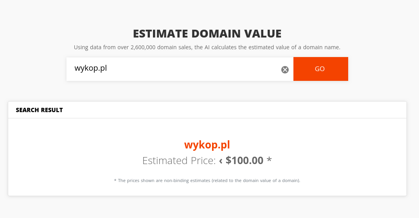Click the typed wykop.pl text in the search box
This screenshot has height=218, width=419.
pyautogui.click(x=91, y=68)
